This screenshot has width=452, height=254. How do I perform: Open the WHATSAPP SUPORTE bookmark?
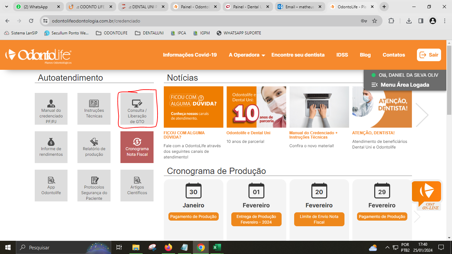tap(239, 33)
